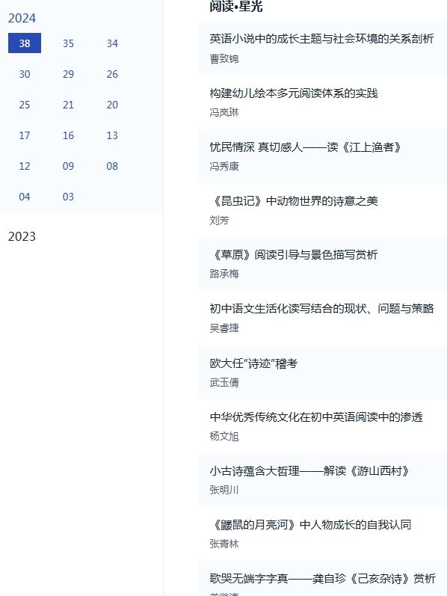This screenshot has width=447, height=596.
Task: Open article 《鼹鼠的月亮河》中人物成长的自我认同
Action: 310,525
